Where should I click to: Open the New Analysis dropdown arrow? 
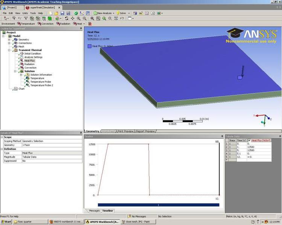pos(114,13)
